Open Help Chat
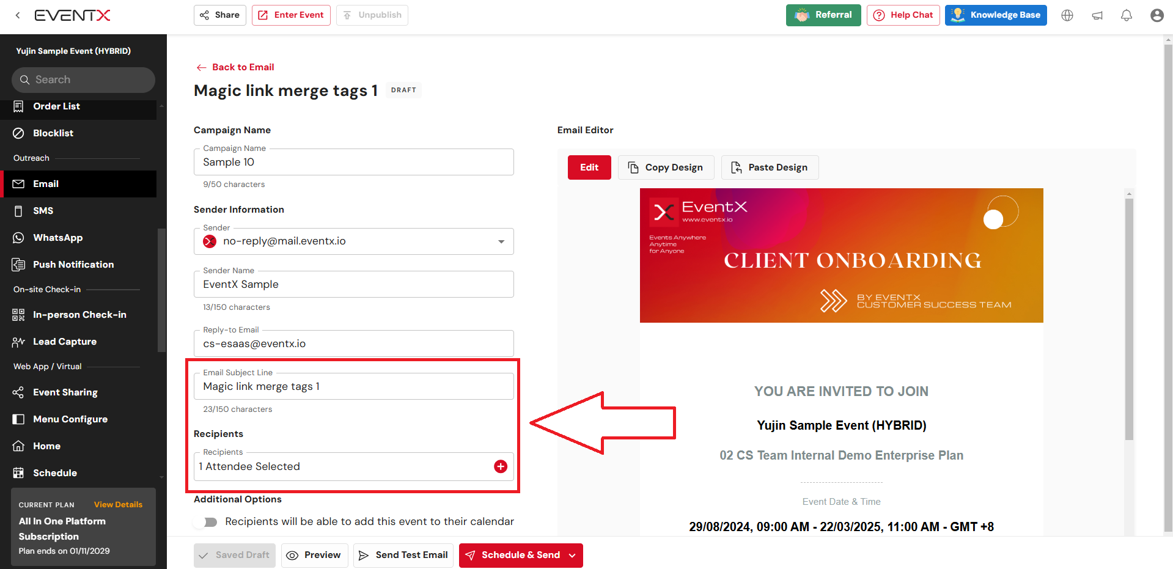 click(x=903, y=15)
